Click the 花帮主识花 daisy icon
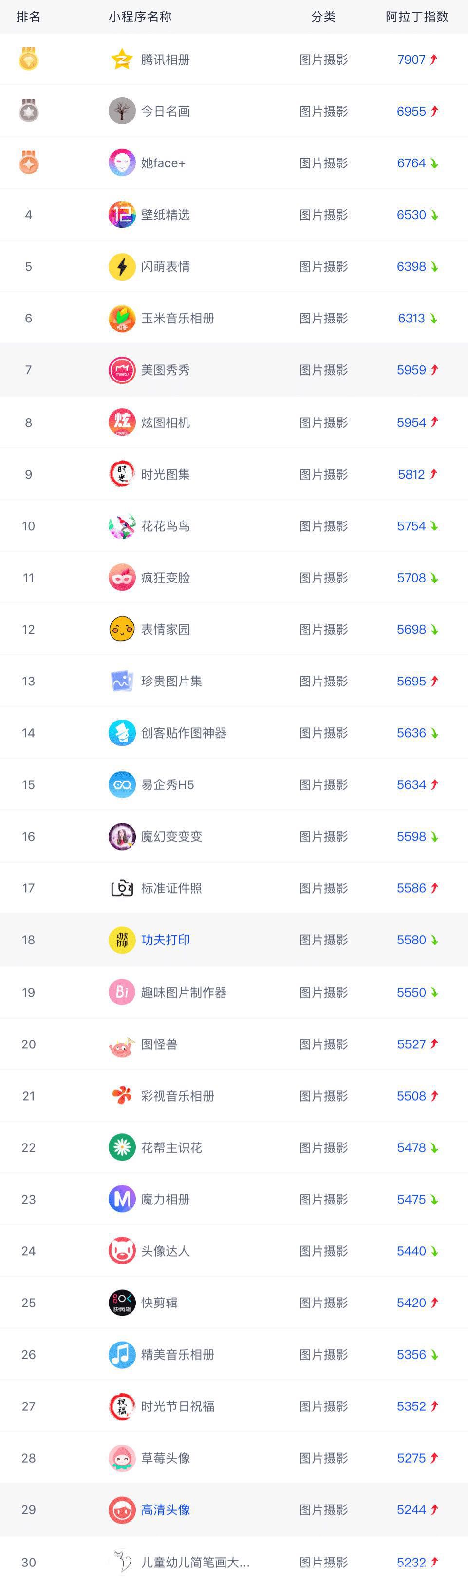The width and height of the screenshot is (468, 1585). pyautogui.click(x=122, y=1147)
